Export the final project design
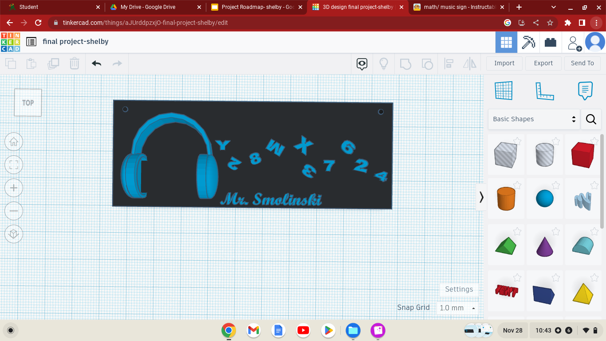 click(543, 63)
